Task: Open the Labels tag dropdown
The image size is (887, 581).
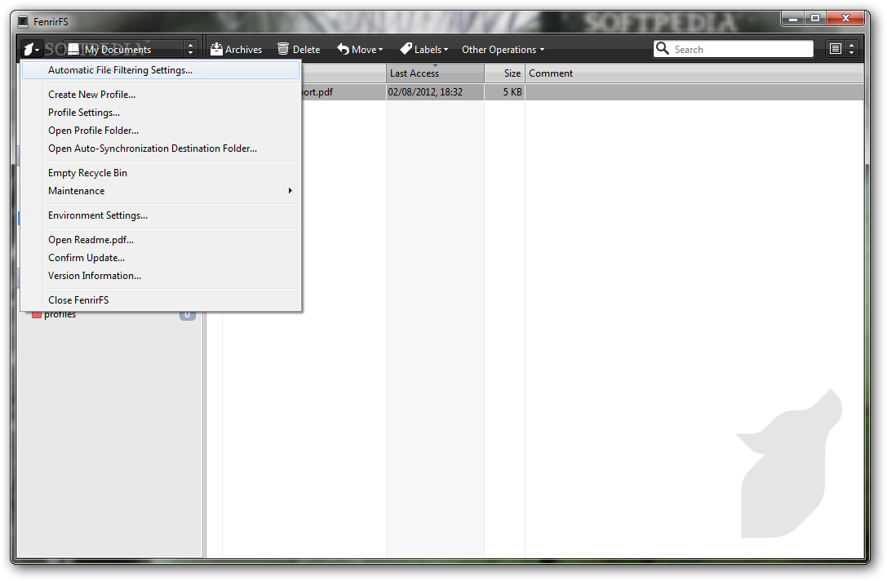Action: [x=424, y=49]
